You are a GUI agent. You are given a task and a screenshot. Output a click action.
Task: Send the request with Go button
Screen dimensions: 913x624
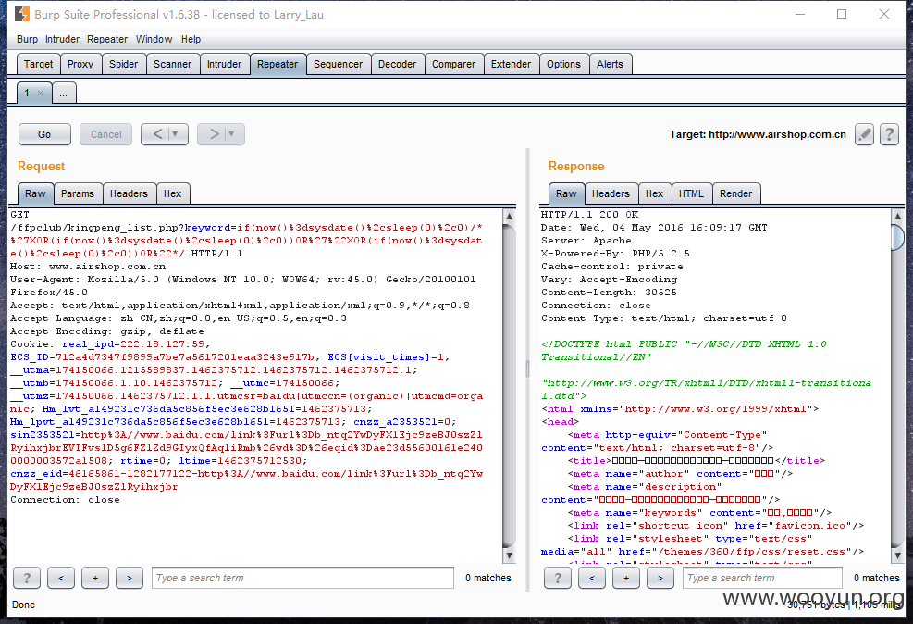pos(44,134)
